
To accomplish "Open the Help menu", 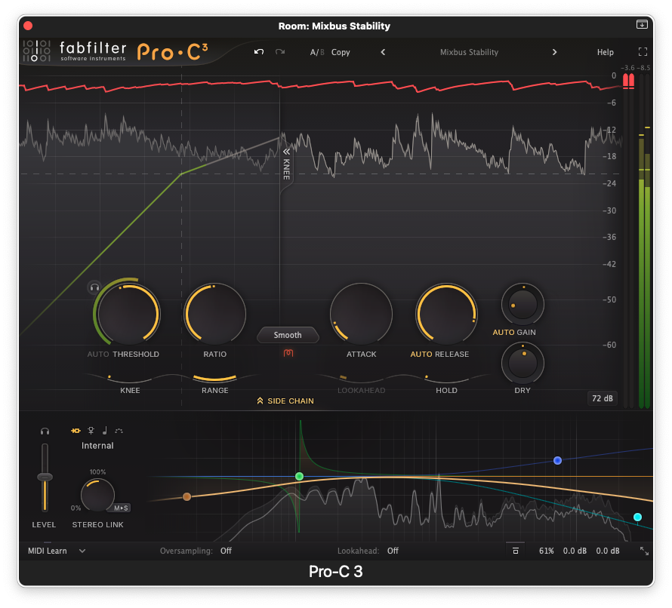I will [x=605, y=52].
